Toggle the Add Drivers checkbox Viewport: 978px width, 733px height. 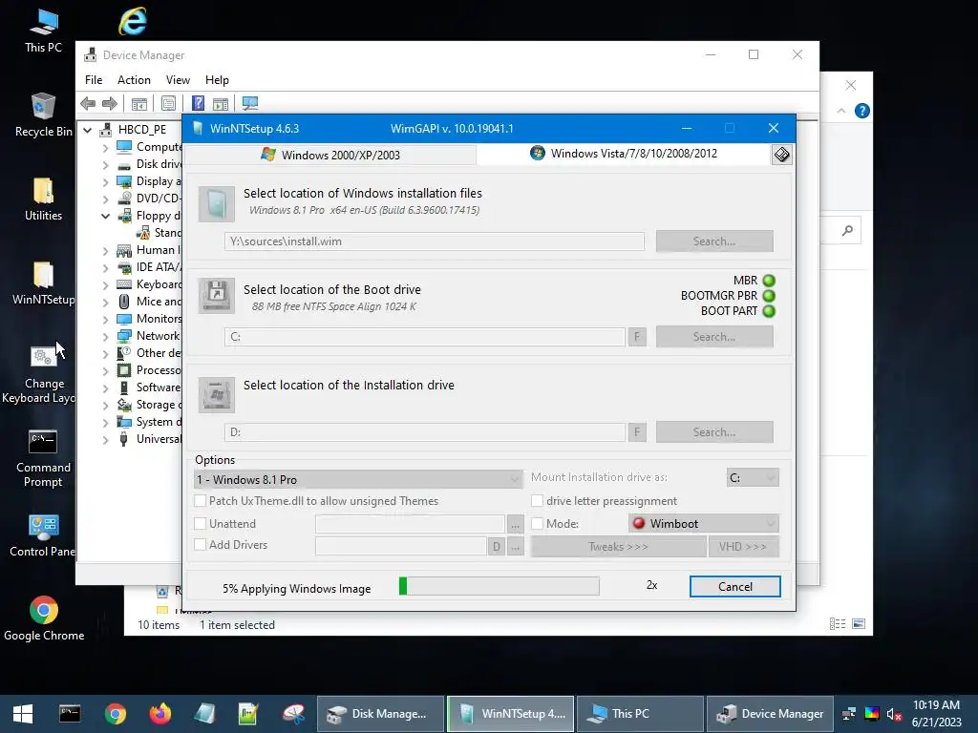point(201,544)
